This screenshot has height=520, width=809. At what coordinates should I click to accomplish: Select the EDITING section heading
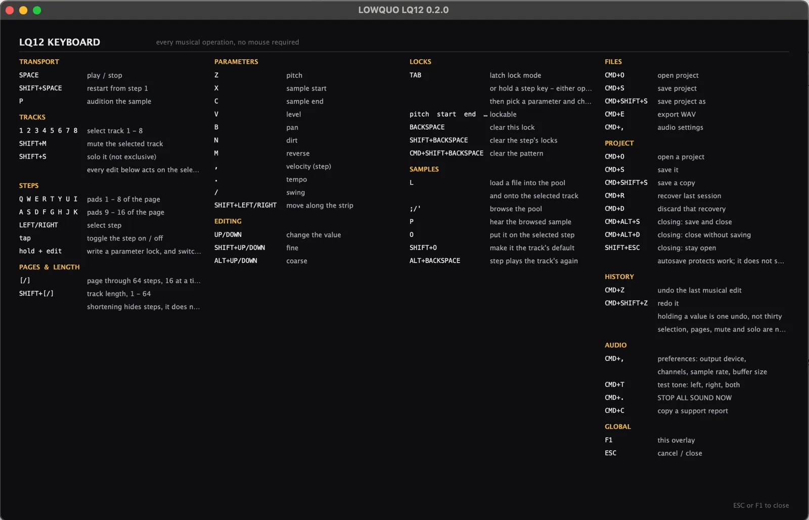228,221
